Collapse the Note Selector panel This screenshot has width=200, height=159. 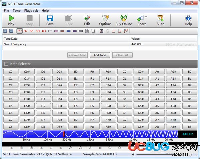pyautogui.click(x=6, y=64)
